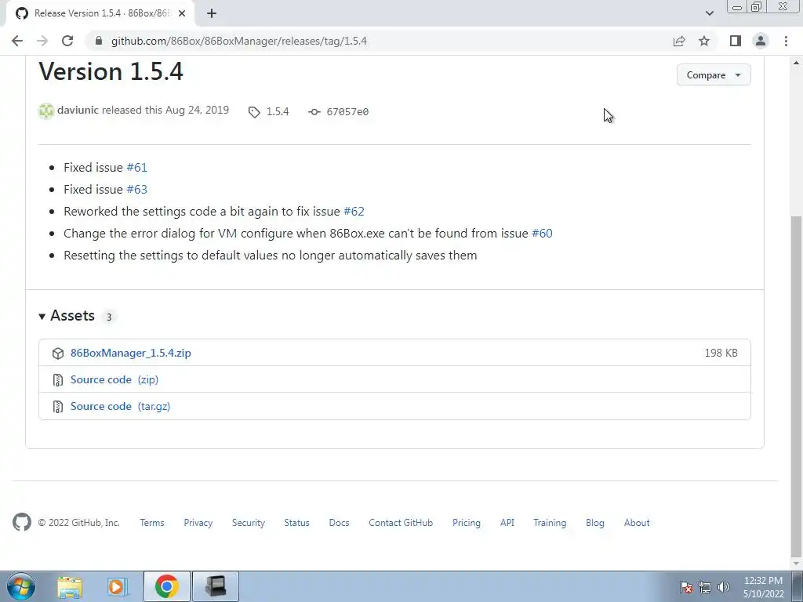The image size is (803, 602).
Task: Collapse the Assets section
Action: 67,316
